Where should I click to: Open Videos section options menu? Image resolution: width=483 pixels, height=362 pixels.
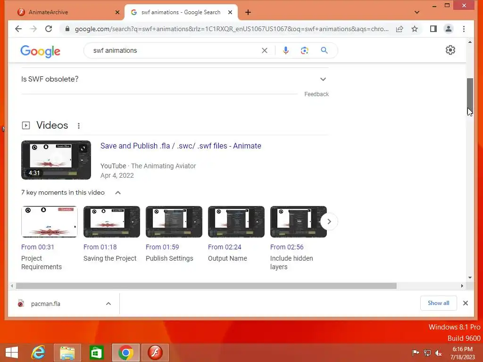[79, 125]
